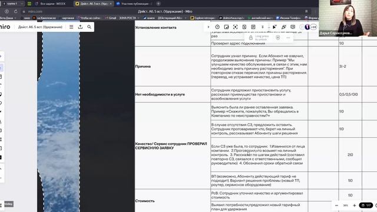Image resolution: width=377 pixels, height=212 pixels.
Task: Open a new browser tab with plus
Action: click(x=158, y=4)
